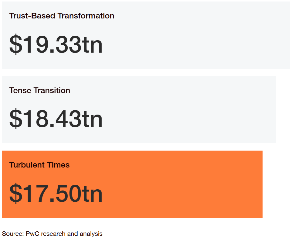The height and width of the screenshot is (241, 292).
Task: Click the word research in the source line
Action: click(x=53, y=234)
